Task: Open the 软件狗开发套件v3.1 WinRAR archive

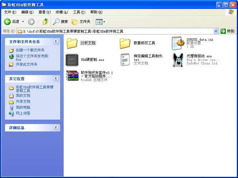Action: (72, 76)
